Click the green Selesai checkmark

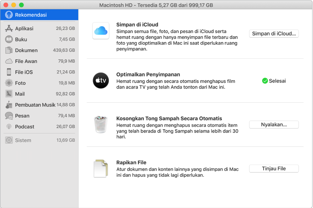[265, 81]
